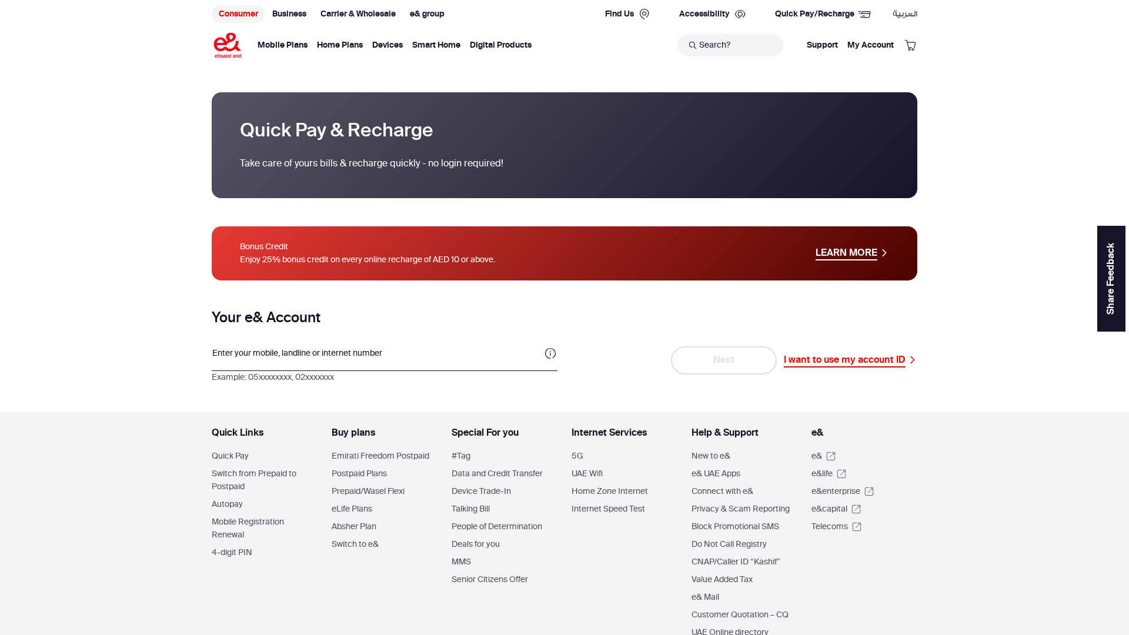
Task: Click the external link icon beside e&life
Action: tap(841, 474)
